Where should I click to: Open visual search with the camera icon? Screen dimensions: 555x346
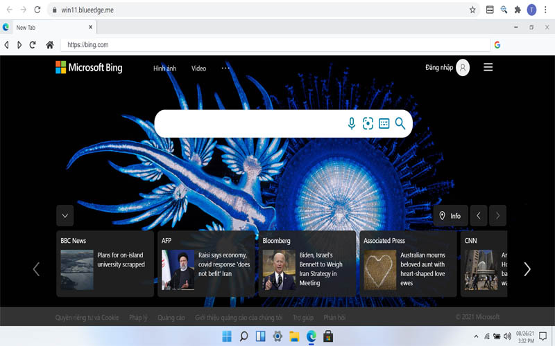[x=368, y=123]
